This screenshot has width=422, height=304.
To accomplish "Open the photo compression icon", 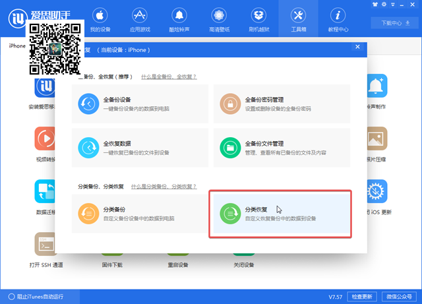I will tap(377, 138).
